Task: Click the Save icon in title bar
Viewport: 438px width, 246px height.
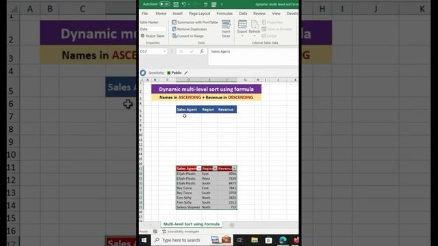Action: (x=176, y=4)
